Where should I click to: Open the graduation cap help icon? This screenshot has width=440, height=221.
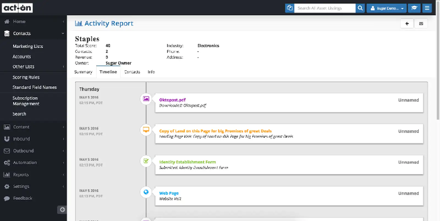[414, 8]
